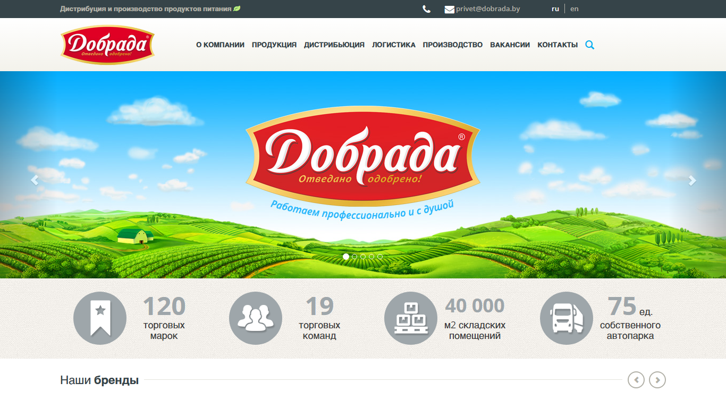Screen dimensions: 726x408
Task: Click the large Добрада banner logo
Action: 363,157
